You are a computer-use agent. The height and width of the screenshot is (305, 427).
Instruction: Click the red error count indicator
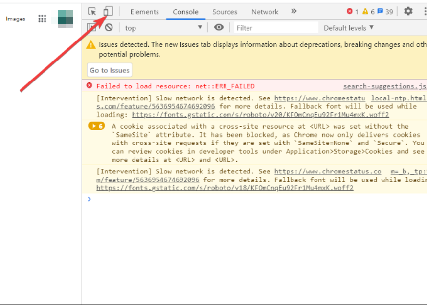tap(352, 12)
